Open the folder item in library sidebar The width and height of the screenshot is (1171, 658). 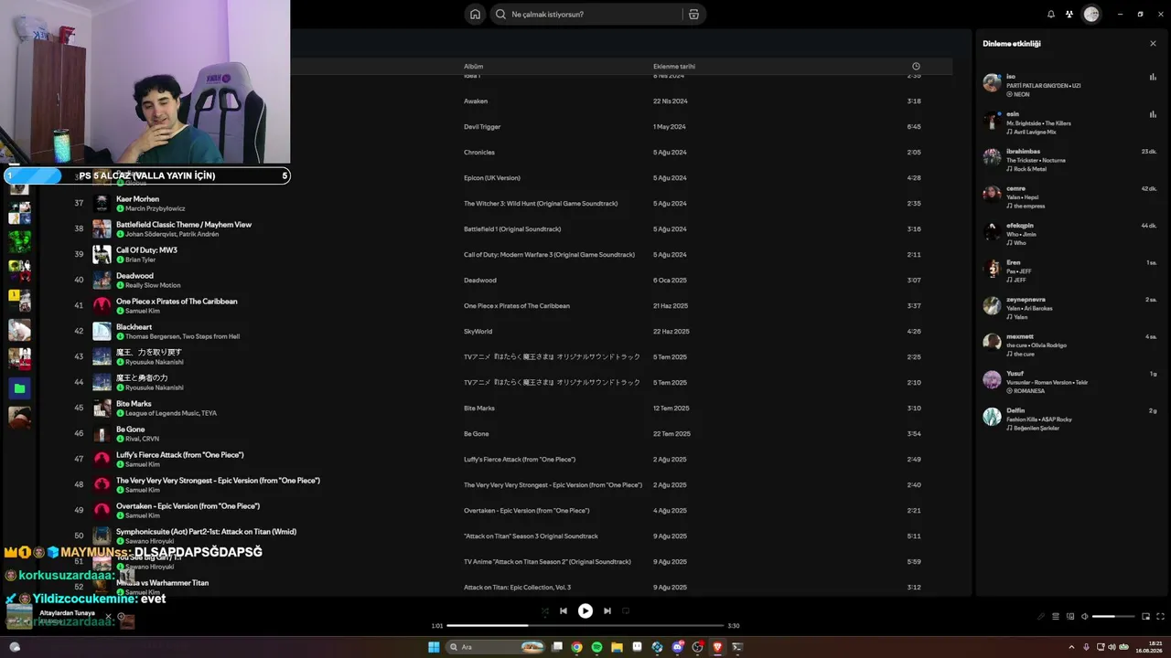[x=19, y=388]
